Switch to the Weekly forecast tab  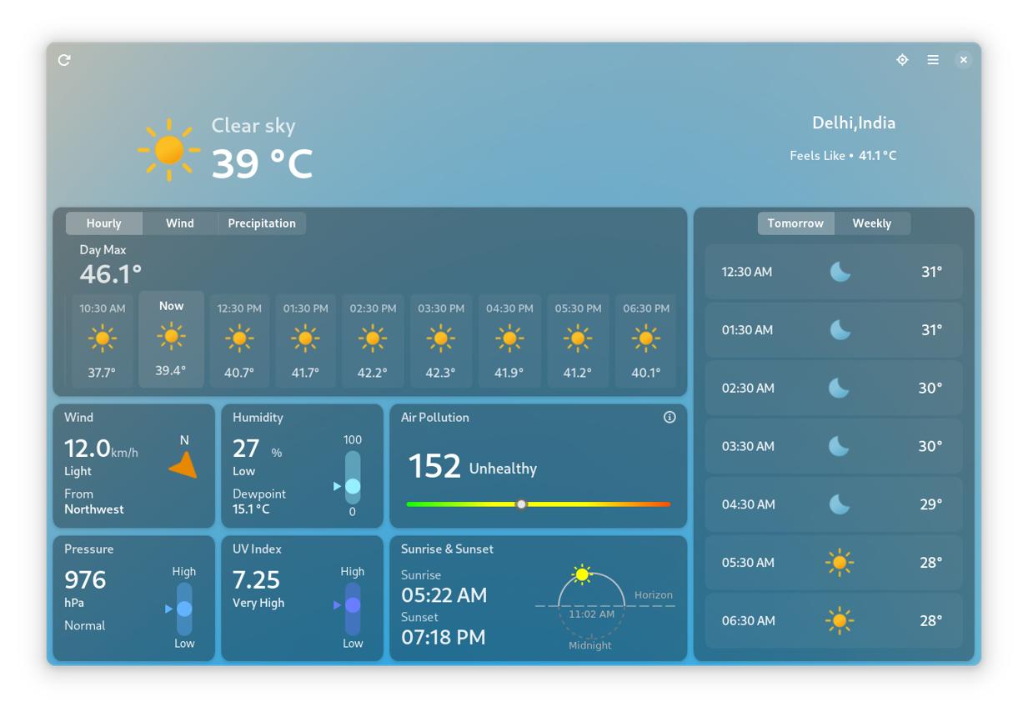click(x=872, y=223)
